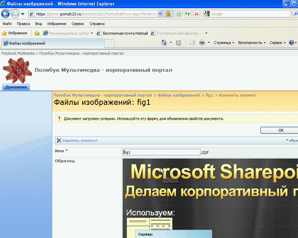
Task: Open the Правка menu
Action: 23,23
